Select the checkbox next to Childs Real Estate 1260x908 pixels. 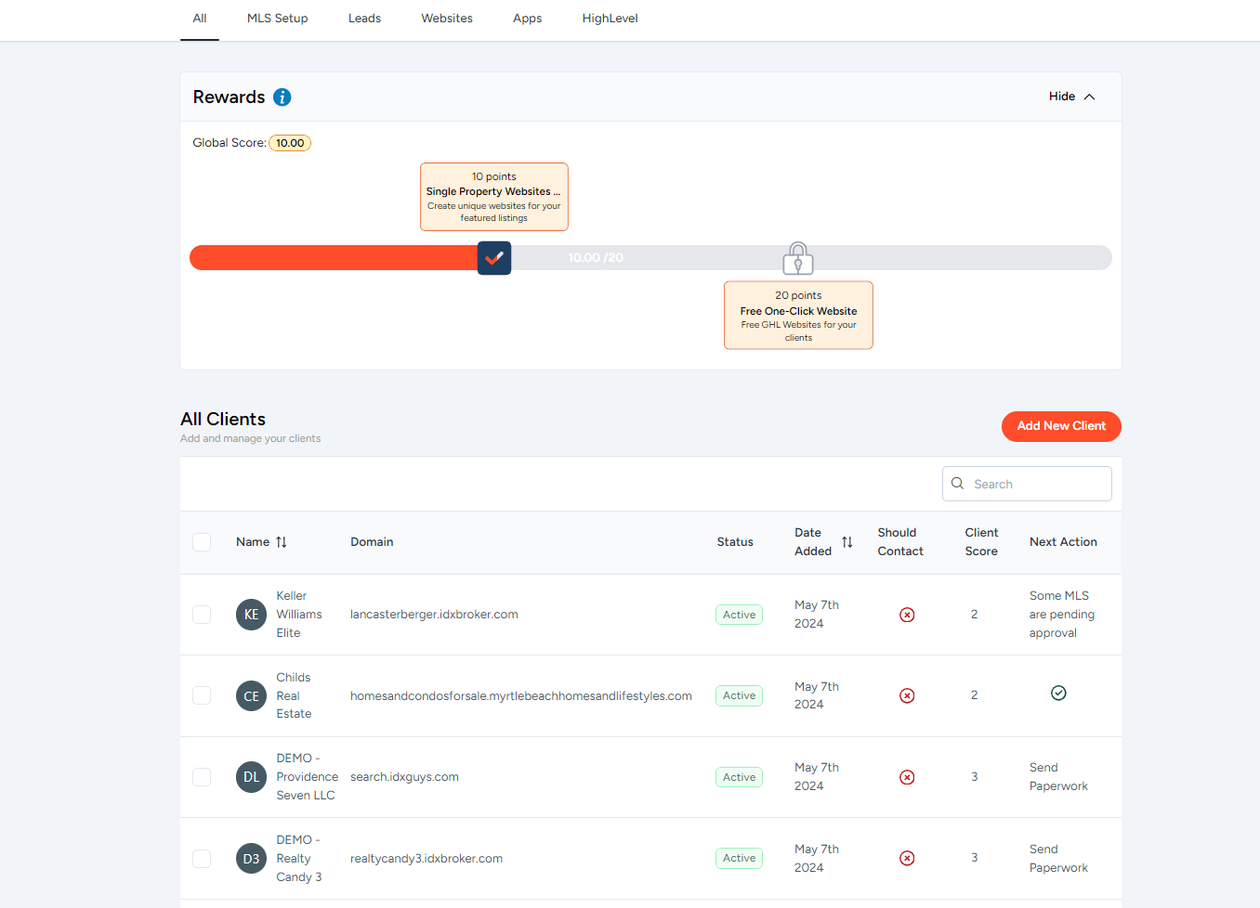click(x=202, y=695)
